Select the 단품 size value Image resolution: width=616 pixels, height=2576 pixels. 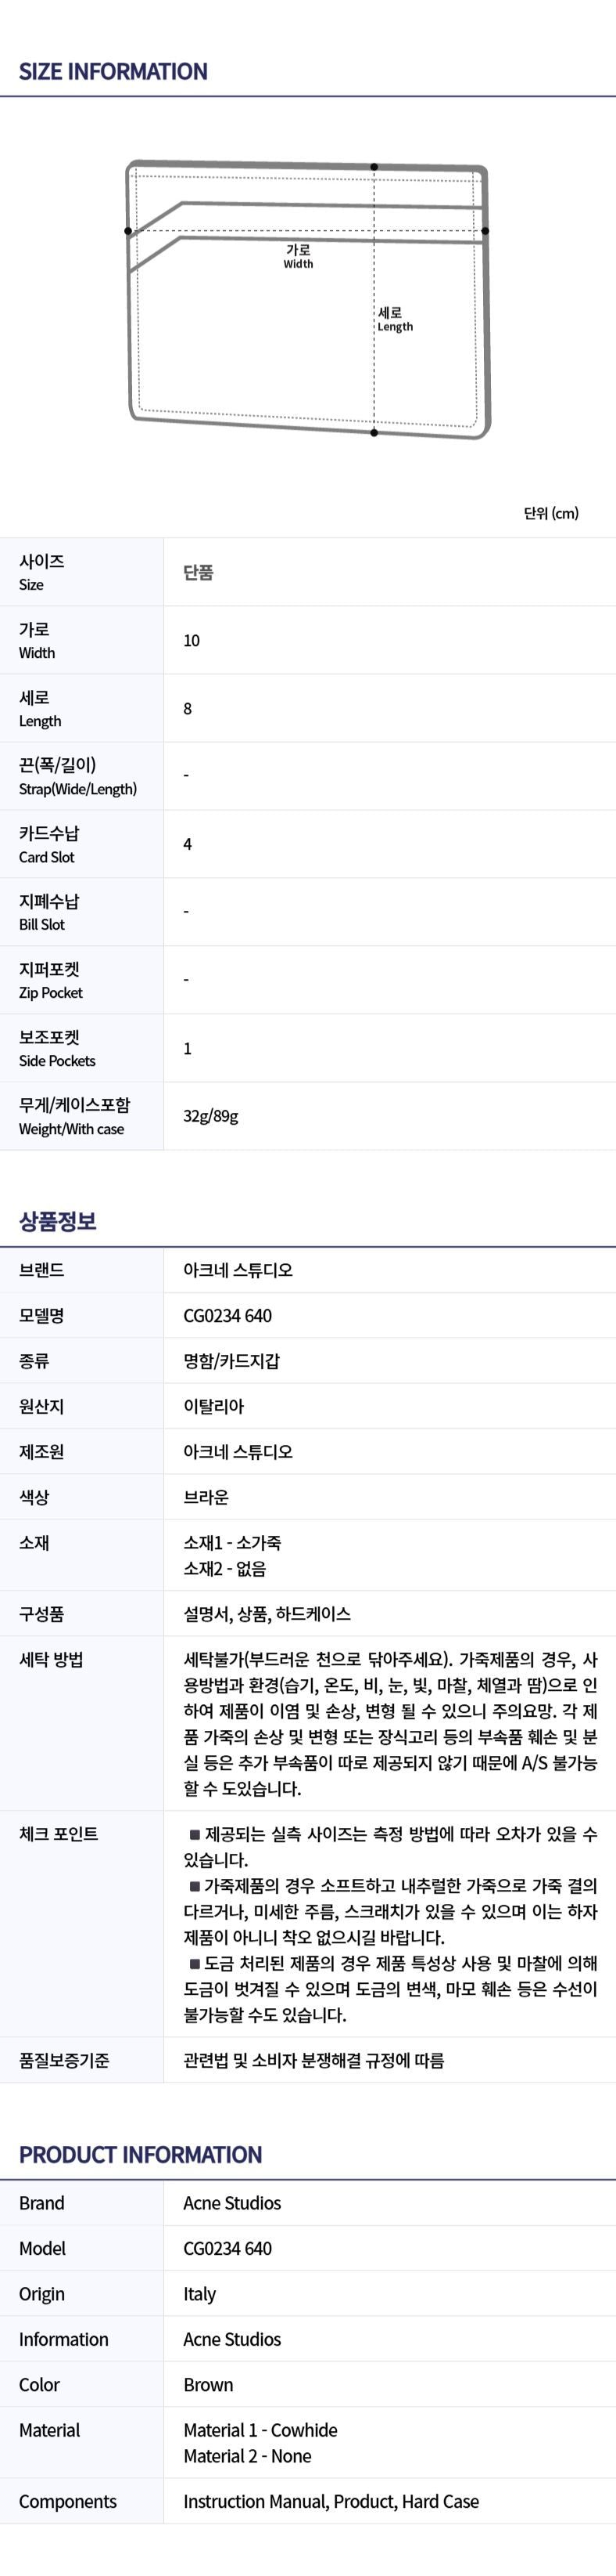tap(198, 573)
